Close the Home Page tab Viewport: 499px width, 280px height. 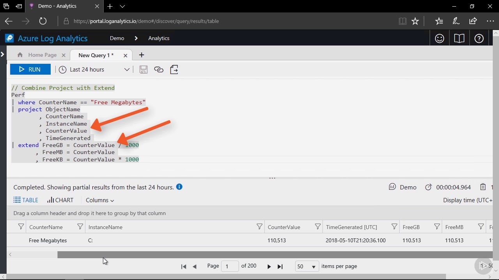pyautogui.click(x=64, y=56)
